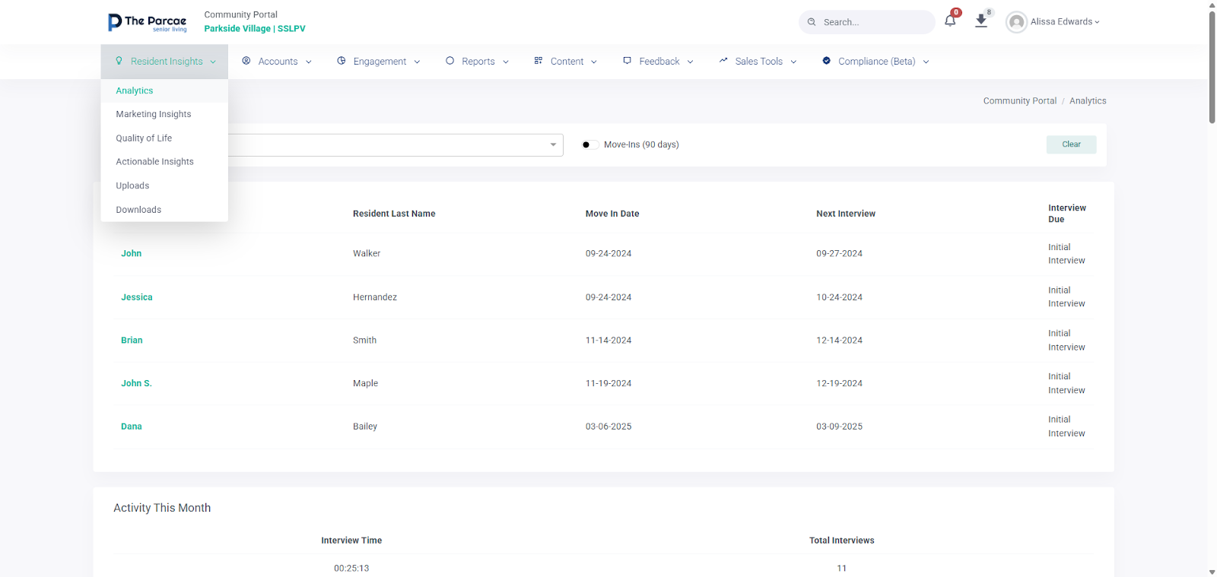Viewport: 1217px width, 577px height.
Task: Click the Sales Tools trend icon
Action: click(723, 61)
